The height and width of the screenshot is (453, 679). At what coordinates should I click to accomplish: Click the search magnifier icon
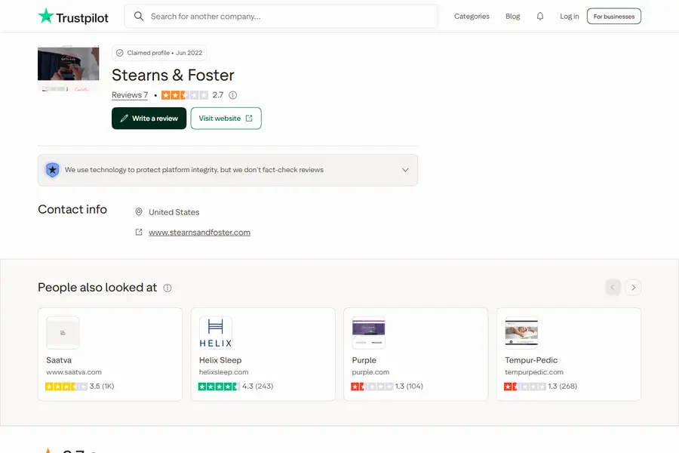pyautogui.click(x=139, y=17)
